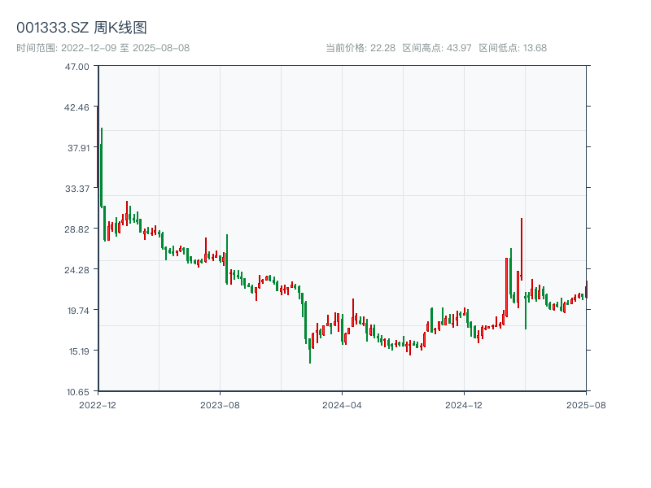Click the 区间低点 13.68 label
Viewport: 651px width, 488px height.
click(513, 48)
